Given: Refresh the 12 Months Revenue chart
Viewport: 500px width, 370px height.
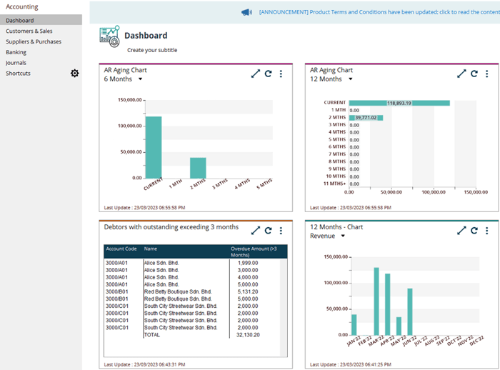Looking at the screenshot, I should tap(474, 231).
